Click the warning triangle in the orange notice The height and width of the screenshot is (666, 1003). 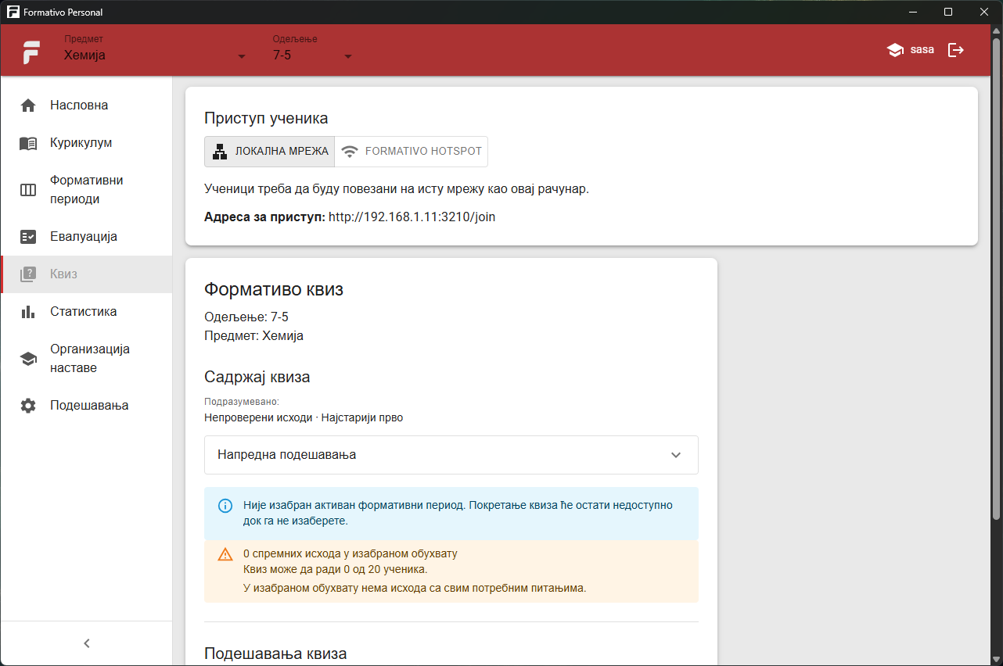[225, 554]
